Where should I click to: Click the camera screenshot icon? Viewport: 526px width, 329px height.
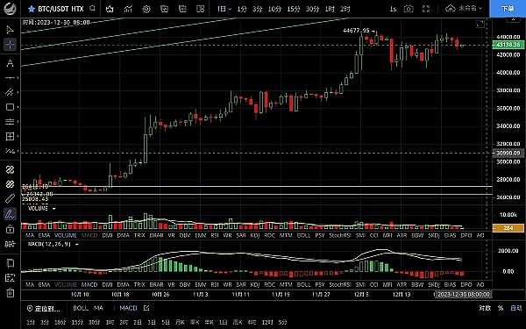click(x=409, y=9)
